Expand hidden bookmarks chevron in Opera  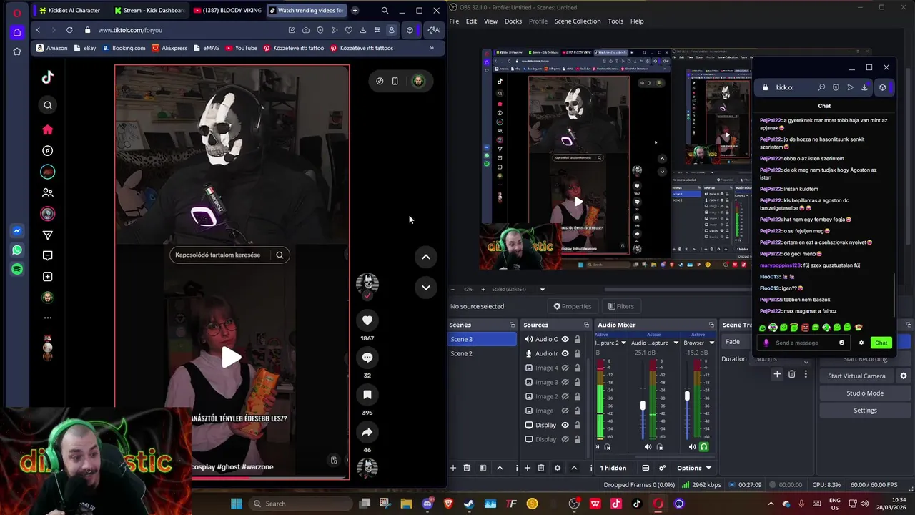(x=432, y=48)
